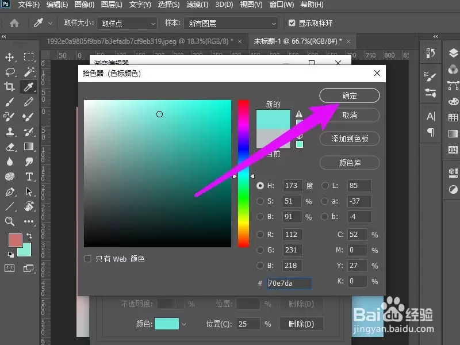Viewport: 460px width, 345px height.
Task: Select the Lab a radio button
Action: 324,201
